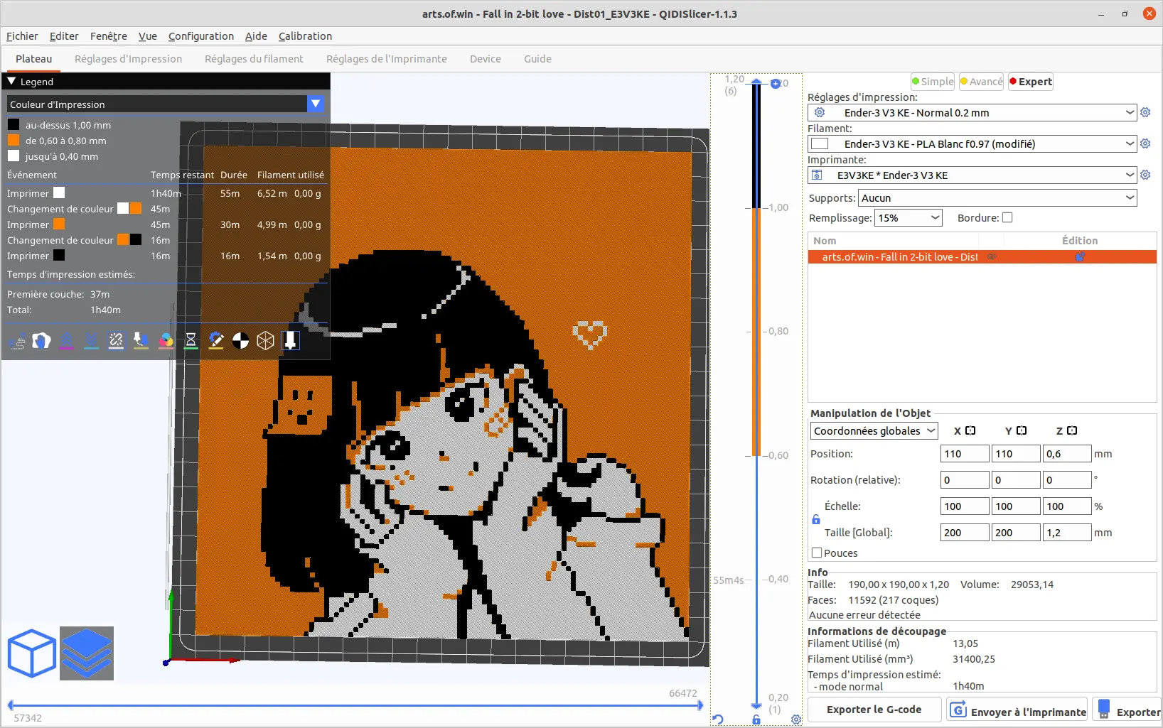Click the orange color swatch for de 0,60 à 0,80 mm
1163x728 pixels.
click(14, 141)
